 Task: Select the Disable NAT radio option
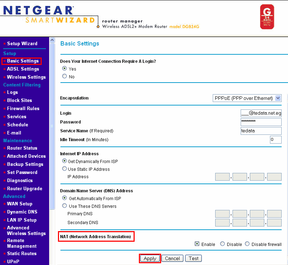pos(222,244)
